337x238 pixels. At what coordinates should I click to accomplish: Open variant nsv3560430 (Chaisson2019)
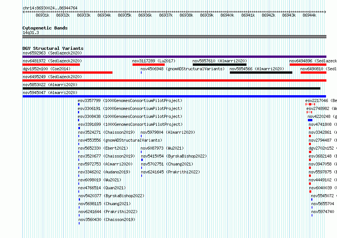pyautogui.click(x=107, y=219)
